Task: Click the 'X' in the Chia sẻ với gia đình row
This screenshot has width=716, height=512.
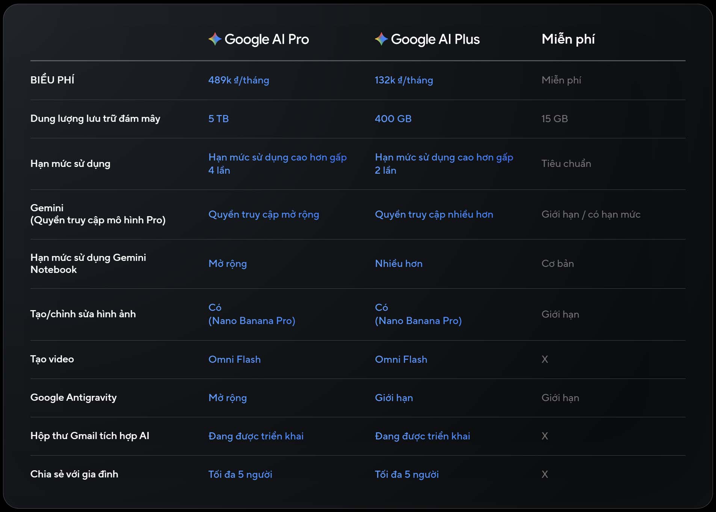Action: point(545,474)
